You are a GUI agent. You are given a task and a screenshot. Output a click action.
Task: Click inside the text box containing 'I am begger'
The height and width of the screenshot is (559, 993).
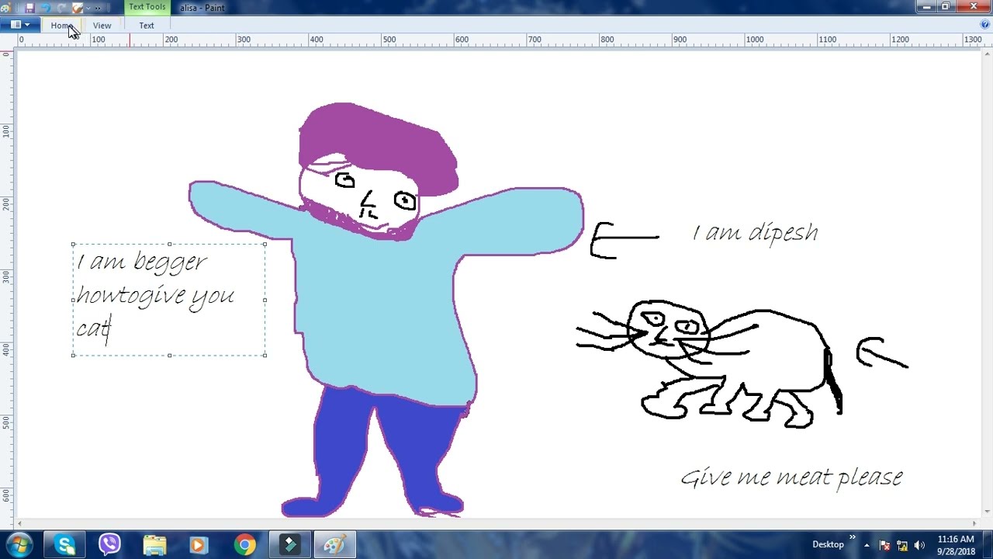169,300
